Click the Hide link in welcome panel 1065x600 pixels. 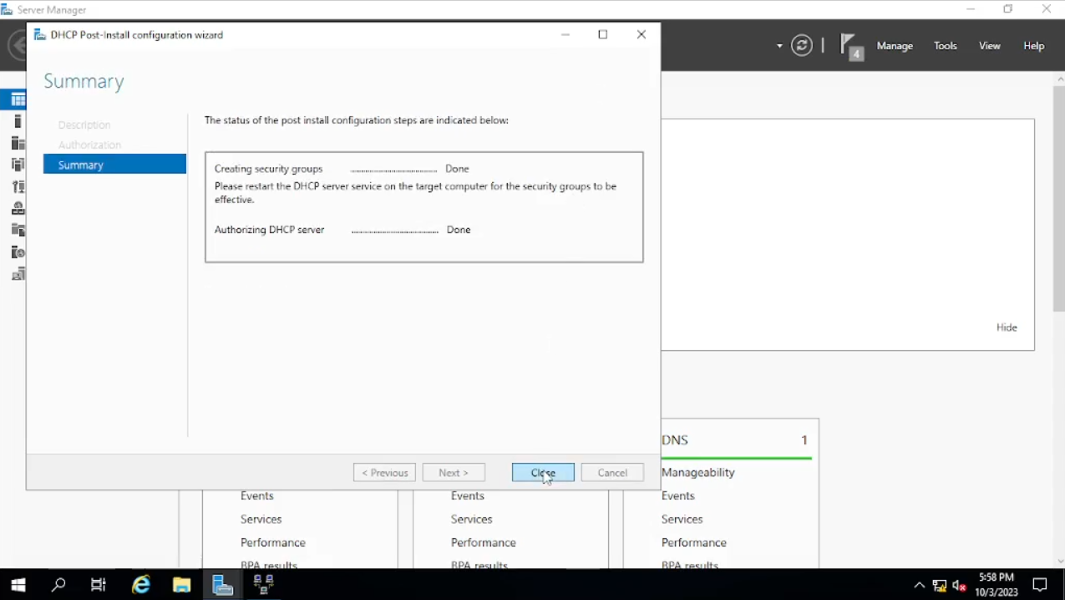(x=1007, y=328)
